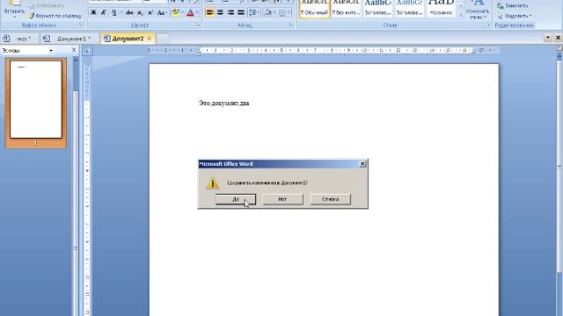Viewport: 563px width, 316px height.
Task: Click Да to save changes
Action: pos(236,199)
